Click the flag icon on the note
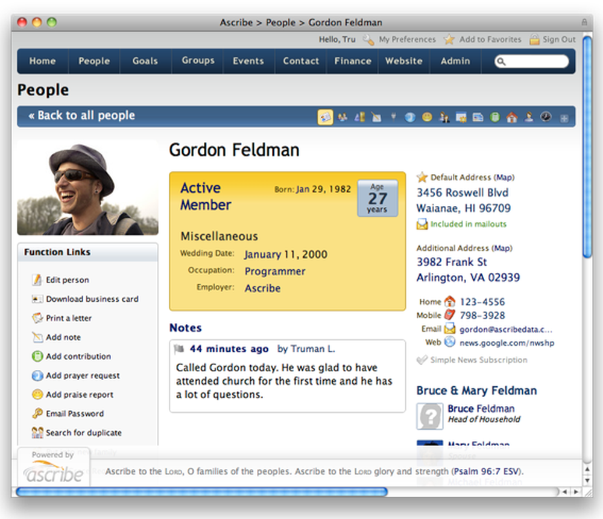This screenshot has width=603, height=519. [179, 349]
